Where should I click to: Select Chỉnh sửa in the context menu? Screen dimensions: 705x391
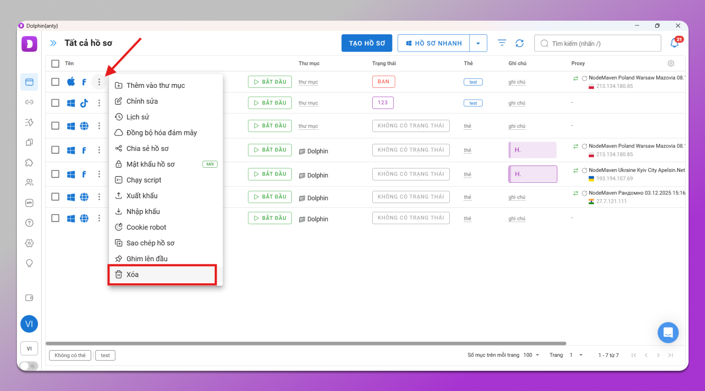pyautogui.click(x=142, y=101)
